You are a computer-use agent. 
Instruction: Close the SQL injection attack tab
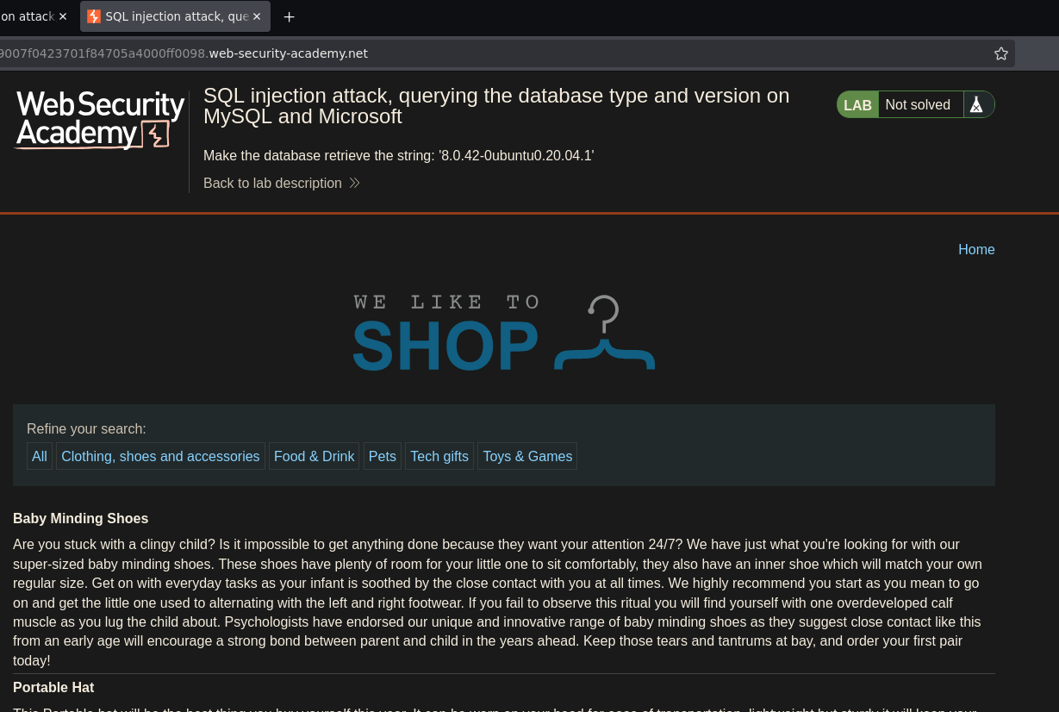coord(257,16)
